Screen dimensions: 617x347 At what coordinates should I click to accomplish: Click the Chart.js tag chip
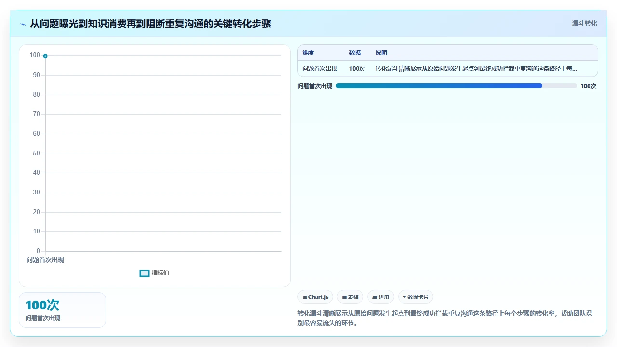tap(315, 297)
